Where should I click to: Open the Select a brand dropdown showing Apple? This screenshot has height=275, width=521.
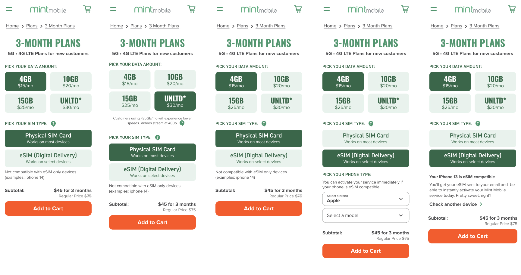pos(366,199)
